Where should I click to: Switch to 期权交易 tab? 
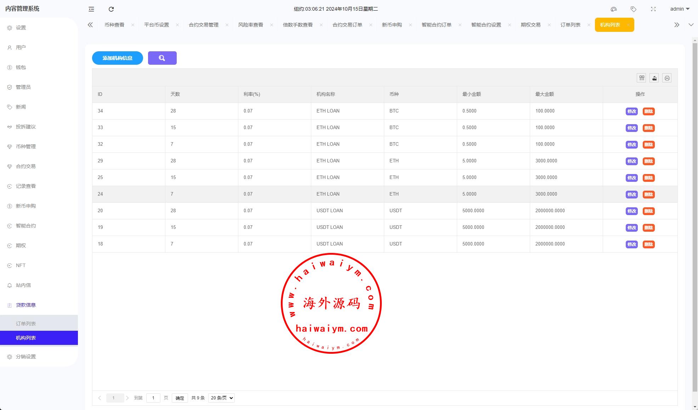(x=530, y=25)
